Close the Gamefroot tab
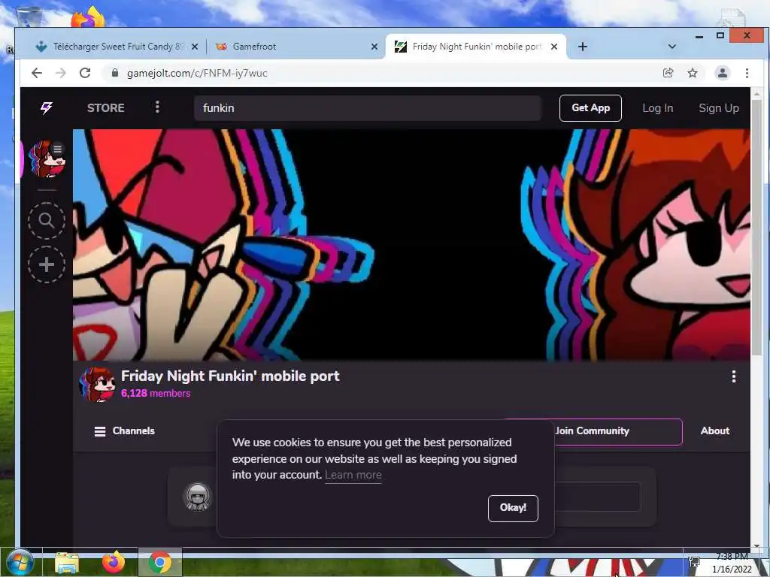The image size is (770, 577). pyautogui.click(x=374, y=47)
